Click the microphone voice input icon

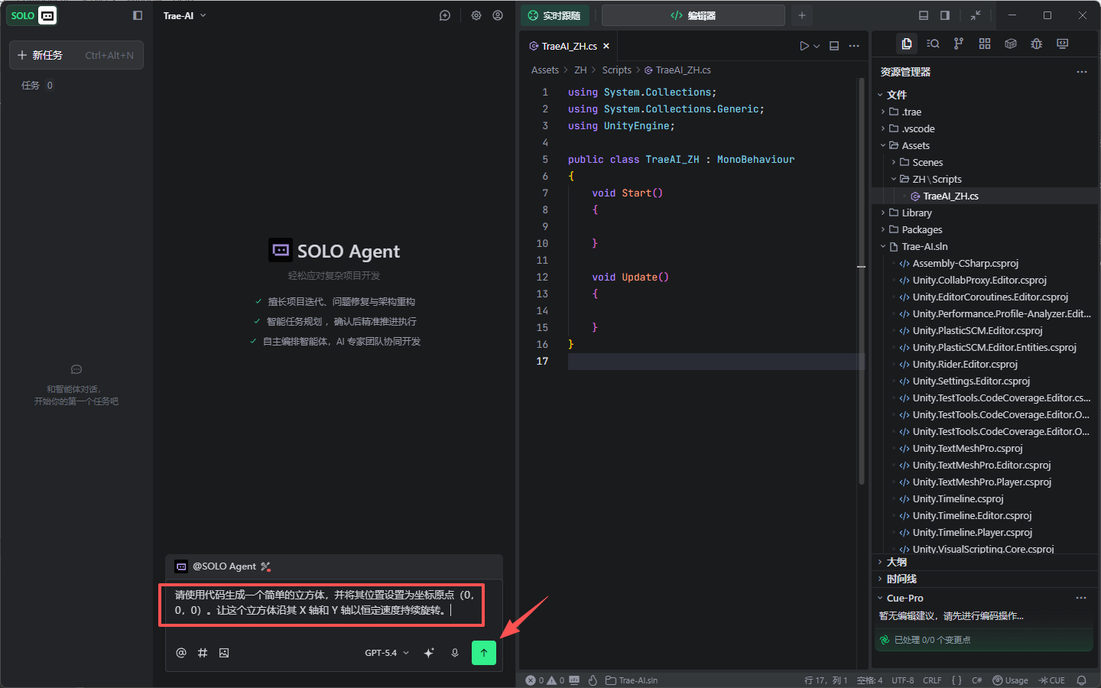tap(455, 653)
